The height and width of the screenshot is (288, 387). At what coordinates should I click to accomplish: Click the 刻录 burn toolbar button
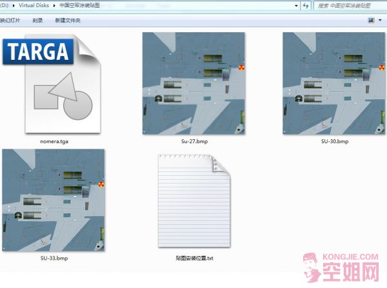point(37,21)
